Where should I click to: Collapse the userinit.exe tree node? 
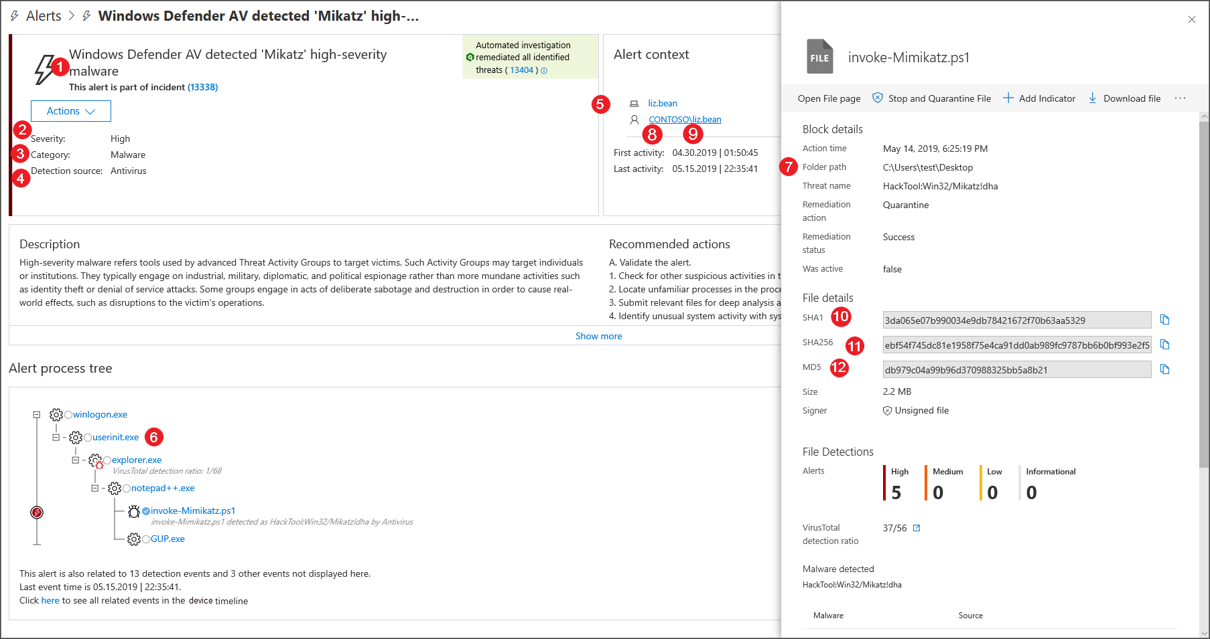56,438
